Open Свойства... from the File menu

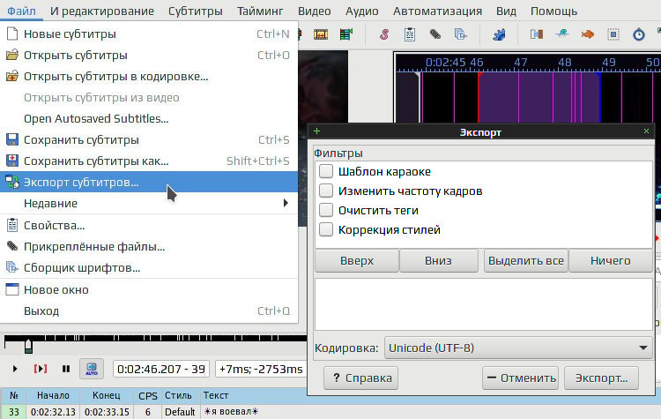(x=149, y=225)
